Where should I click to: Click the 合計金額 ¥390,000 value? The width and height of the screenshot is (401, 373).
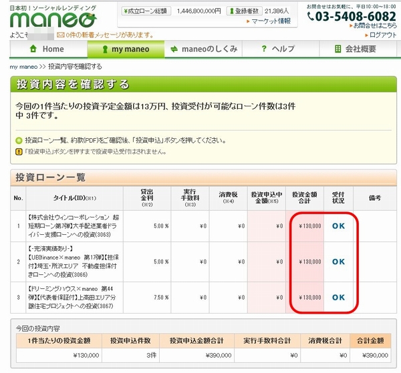375,355
